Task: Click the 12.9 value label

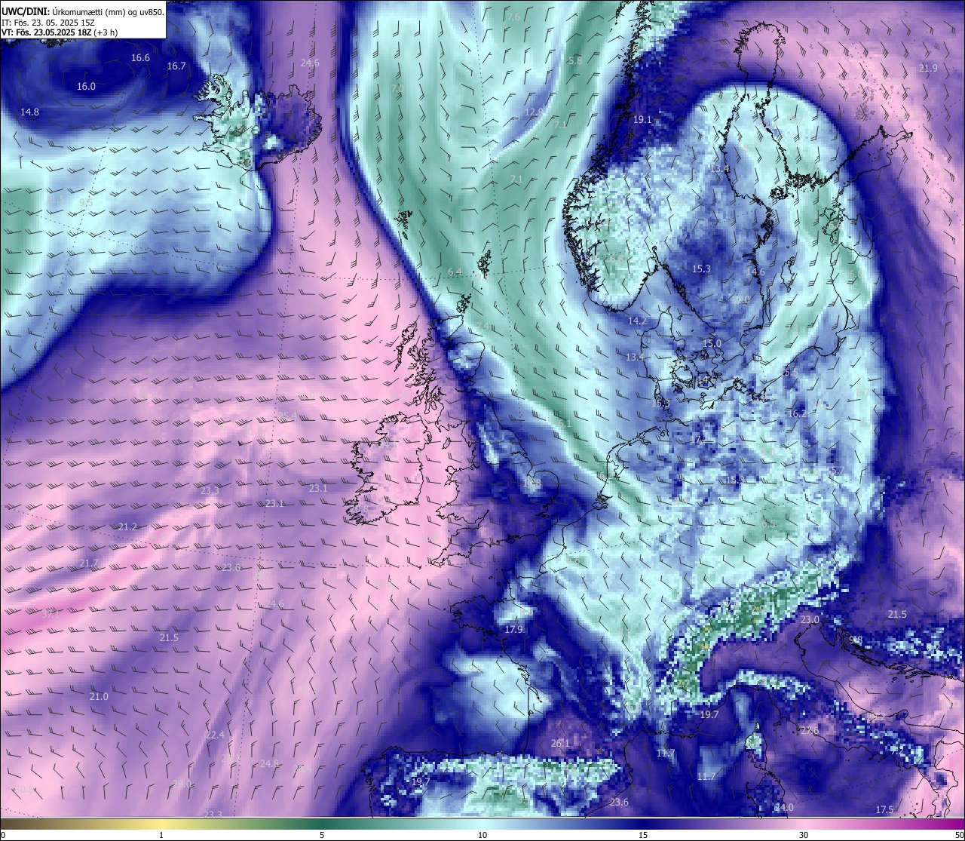Action: 534,112
